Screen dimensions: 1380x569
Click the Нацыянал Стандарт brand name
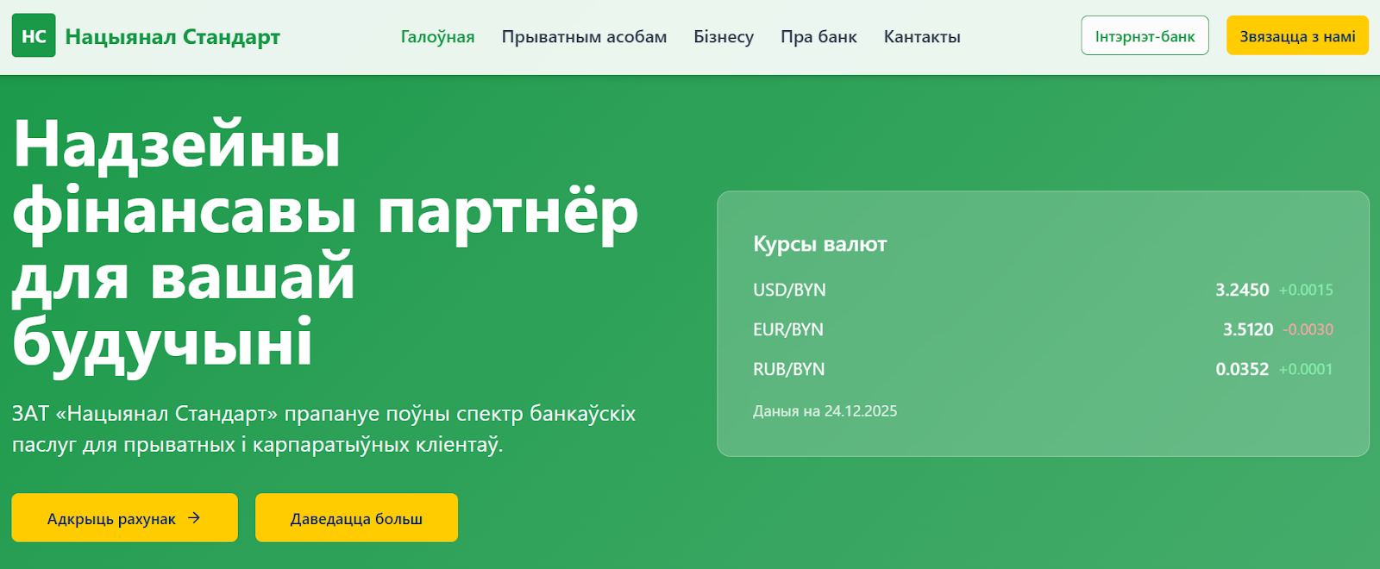(x=172, y=37)
